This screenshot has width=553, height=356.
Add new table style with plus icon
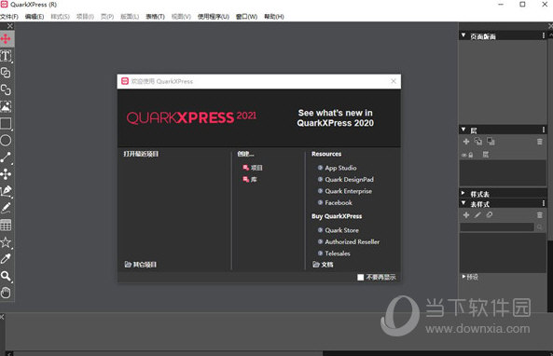tap(466, 214)
